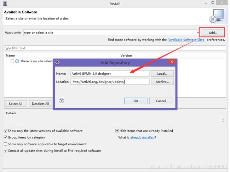
Task: Open the Work with site dropdown arrow
Action: pyautogui.click(x=198, y=33)
